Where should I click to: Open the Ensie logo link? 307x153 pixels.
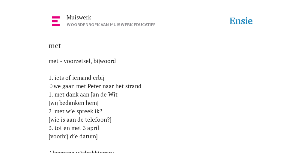pyautogui.click(x=241, y=21)
